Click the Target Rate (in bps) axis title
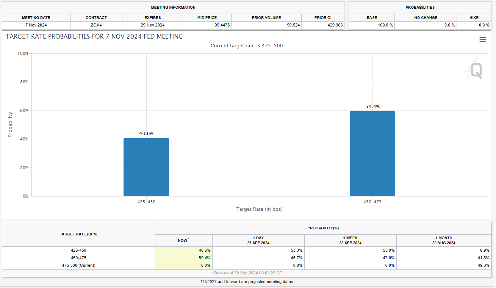Screen dimensions: 496x288 coord(259,209)
